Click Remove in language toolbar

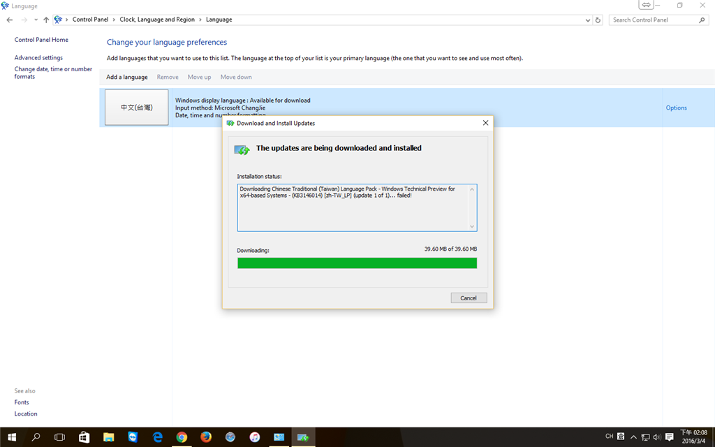coord(168,77)
